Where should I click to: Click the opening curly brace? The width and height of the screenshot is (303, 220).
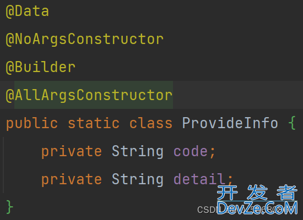tap(292, 123)
